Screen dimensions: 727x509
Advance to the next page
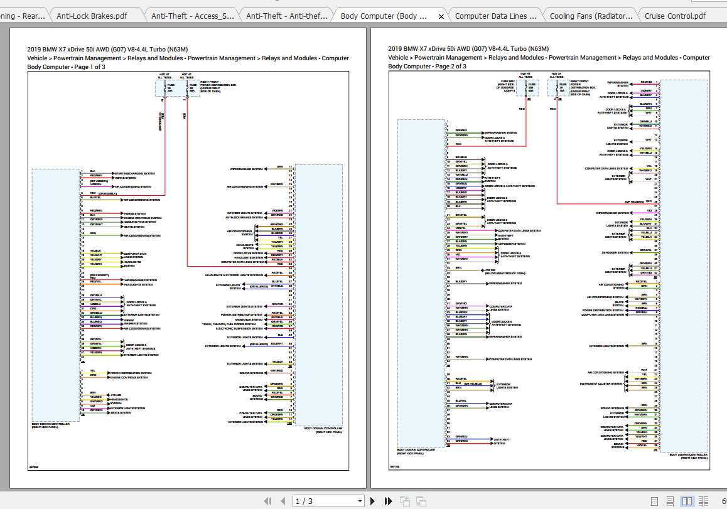coord(373,501)
